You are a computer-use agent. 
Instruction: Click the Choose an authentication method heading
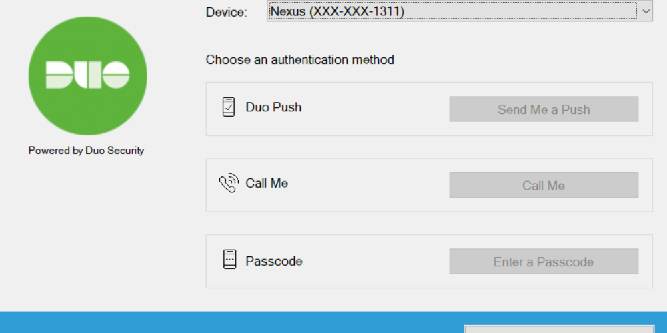coord(300,59)
